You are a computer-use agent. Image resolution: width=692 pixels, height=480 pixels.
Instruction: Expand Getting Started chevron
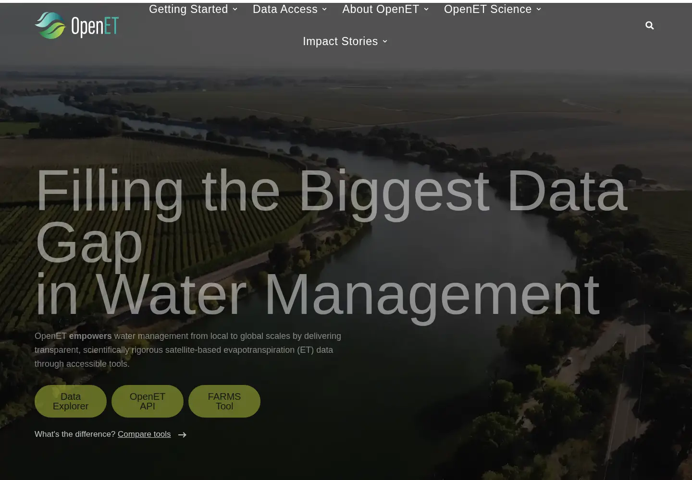(x=235, y=9)
